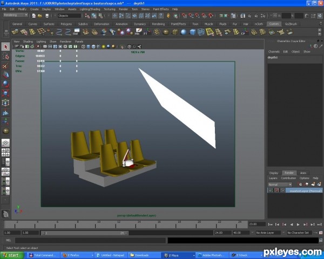
Task: Toggle use all lights bulb icon
Action: (104, 46)
